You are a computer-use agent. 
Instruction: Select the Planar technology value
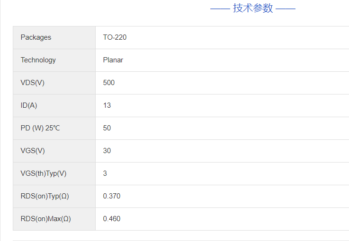pyautogui.click(x=113, y=60)
